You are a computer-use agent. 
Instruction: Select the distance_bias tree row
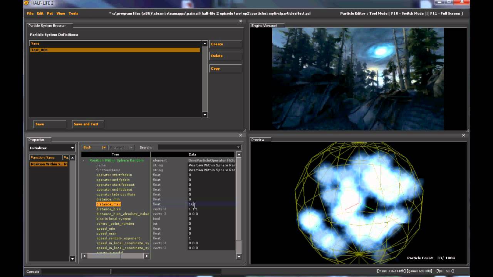point(108,209)
